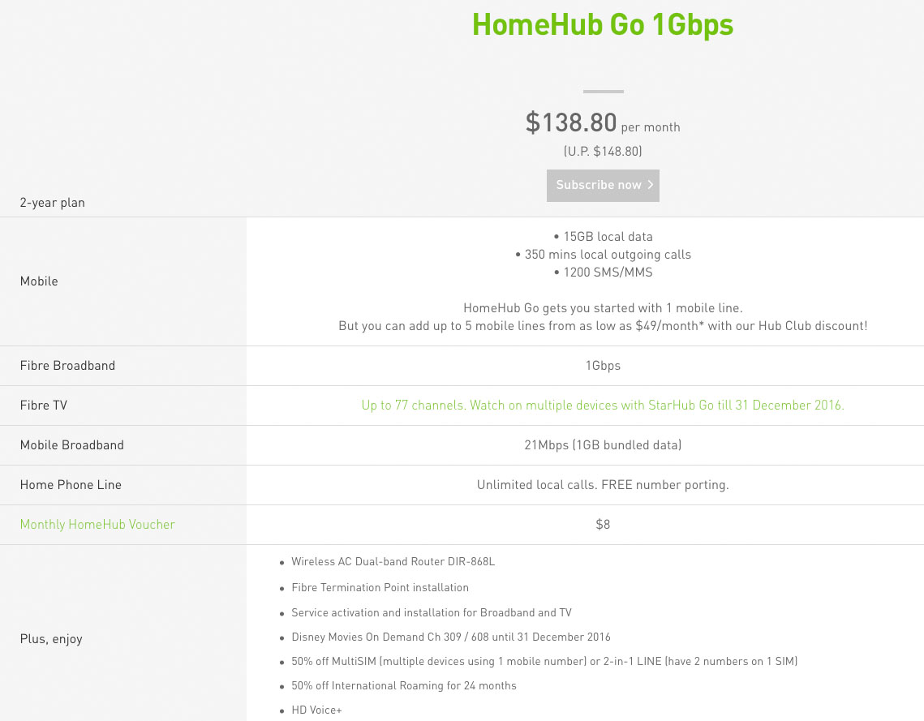924x721 pixels.
Task: Select the 2-year plan label
Action: 53,203
